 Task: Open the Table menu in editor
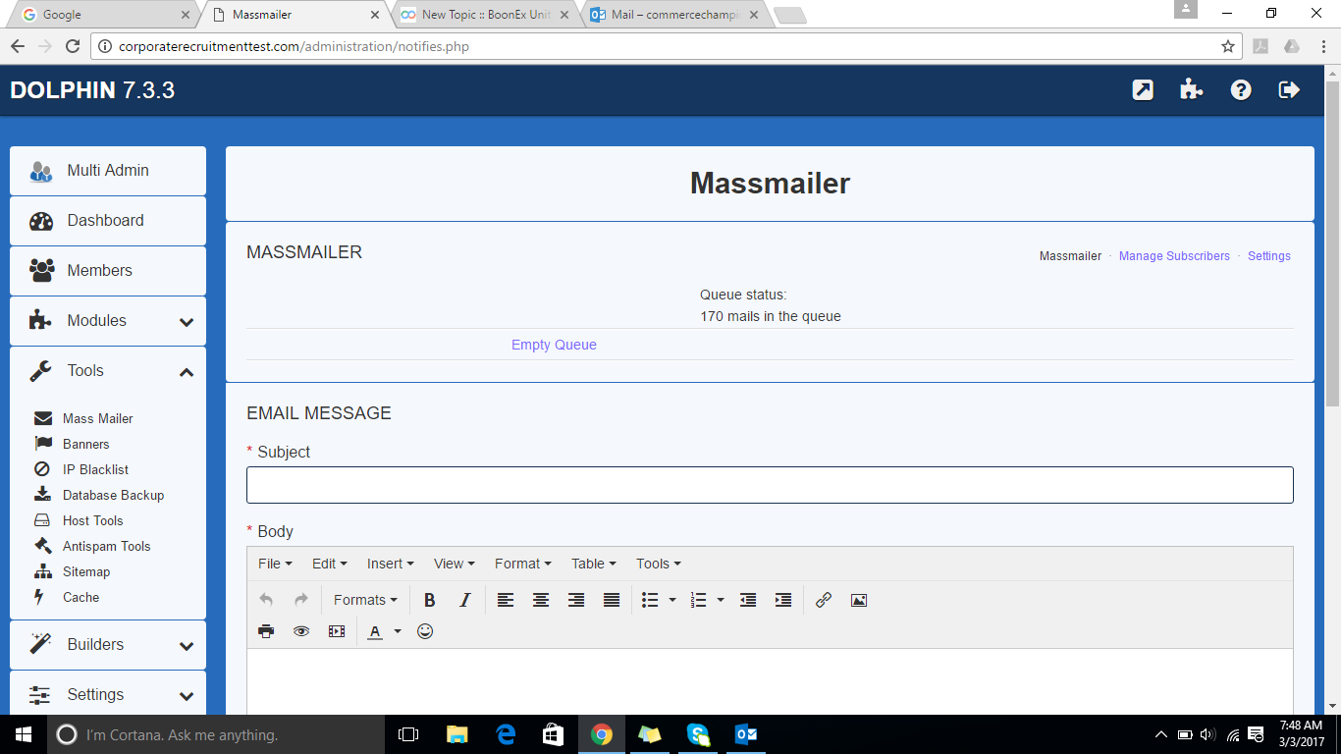pos(593,564)
